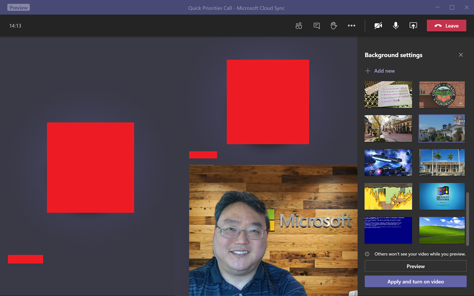
Task: Select the palm tree building background
Action: 442,162
